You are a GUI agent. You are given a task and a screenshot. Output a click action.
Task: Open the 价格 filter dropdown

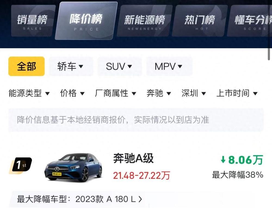[x=72, y=93]
